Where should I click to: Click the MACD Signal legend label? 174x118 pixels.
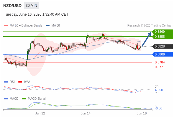point(37,99)
